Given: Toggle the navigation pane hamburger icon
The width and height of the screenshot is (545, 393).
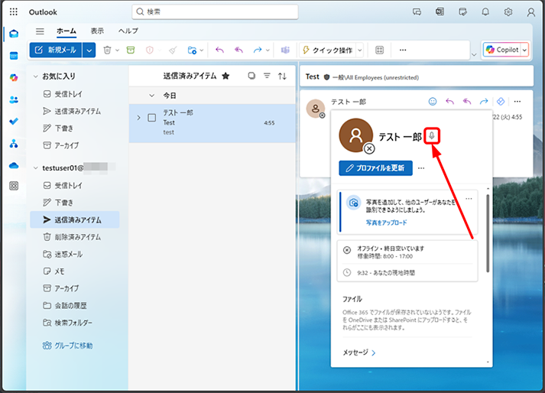Looking at the screenshot, I should click(40, 31).
